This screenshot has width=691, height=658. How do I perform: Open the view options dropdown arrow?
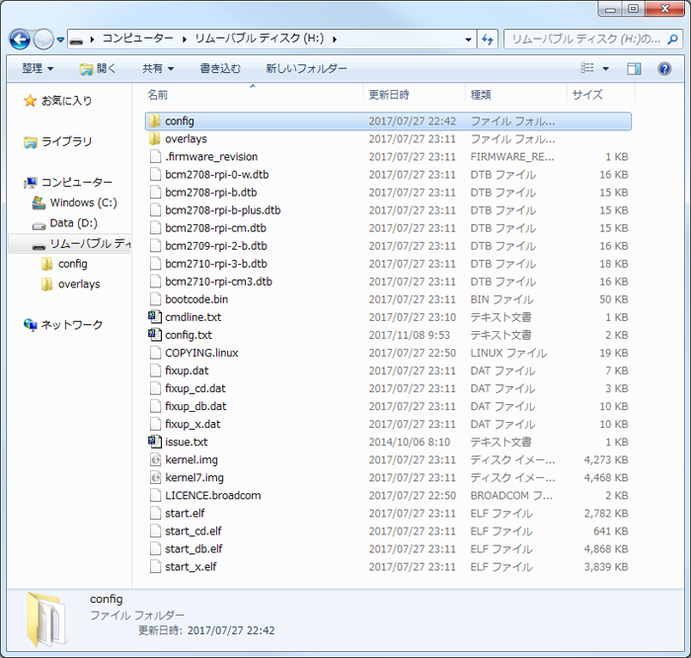(605, 68)
